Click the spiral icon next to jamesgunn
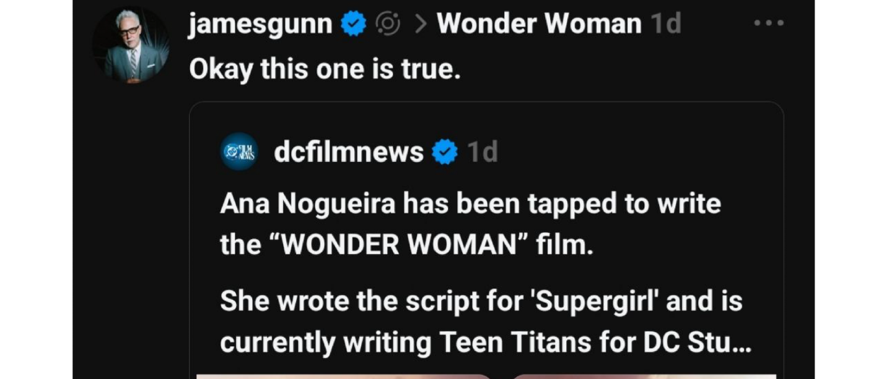 point(388,25)
